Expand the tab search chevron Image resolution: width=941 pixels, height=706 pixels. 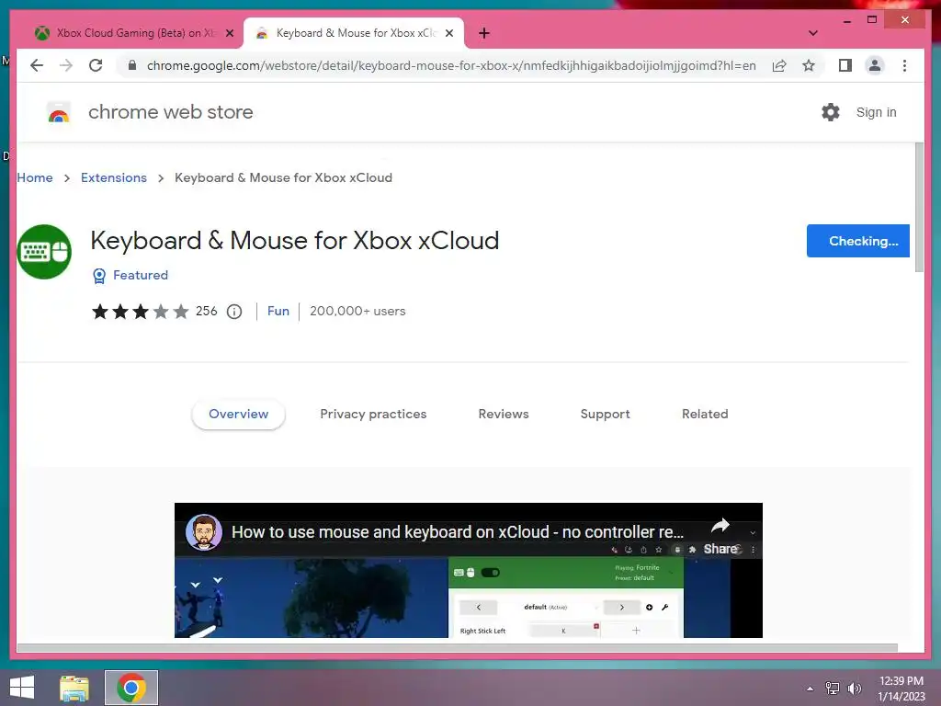click(813, 33)
